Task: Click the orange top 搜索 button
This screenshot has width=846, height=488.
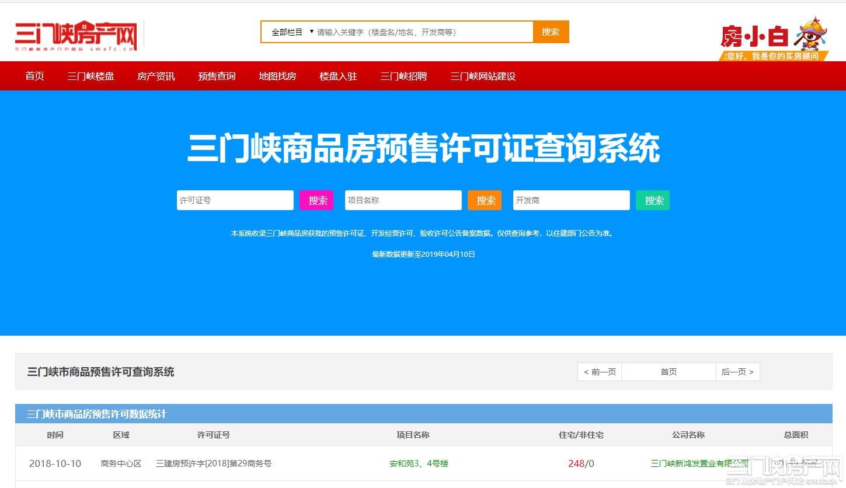Action: pos(551,32)
